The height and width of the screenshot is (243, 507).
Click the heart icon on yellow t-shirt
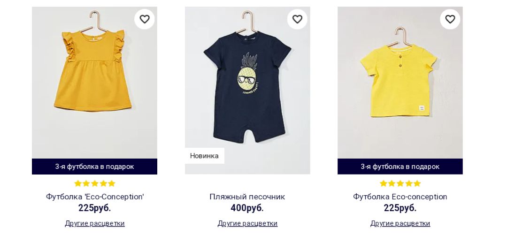pos(450,19)
